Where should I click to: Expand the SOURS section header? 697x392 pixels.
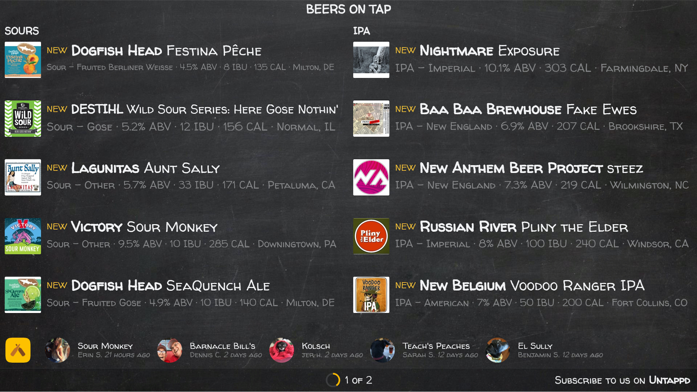click(22, 31)
